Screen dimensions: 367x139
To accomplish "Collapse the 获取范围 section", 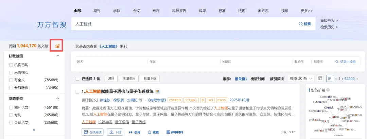I will [58, 56].
